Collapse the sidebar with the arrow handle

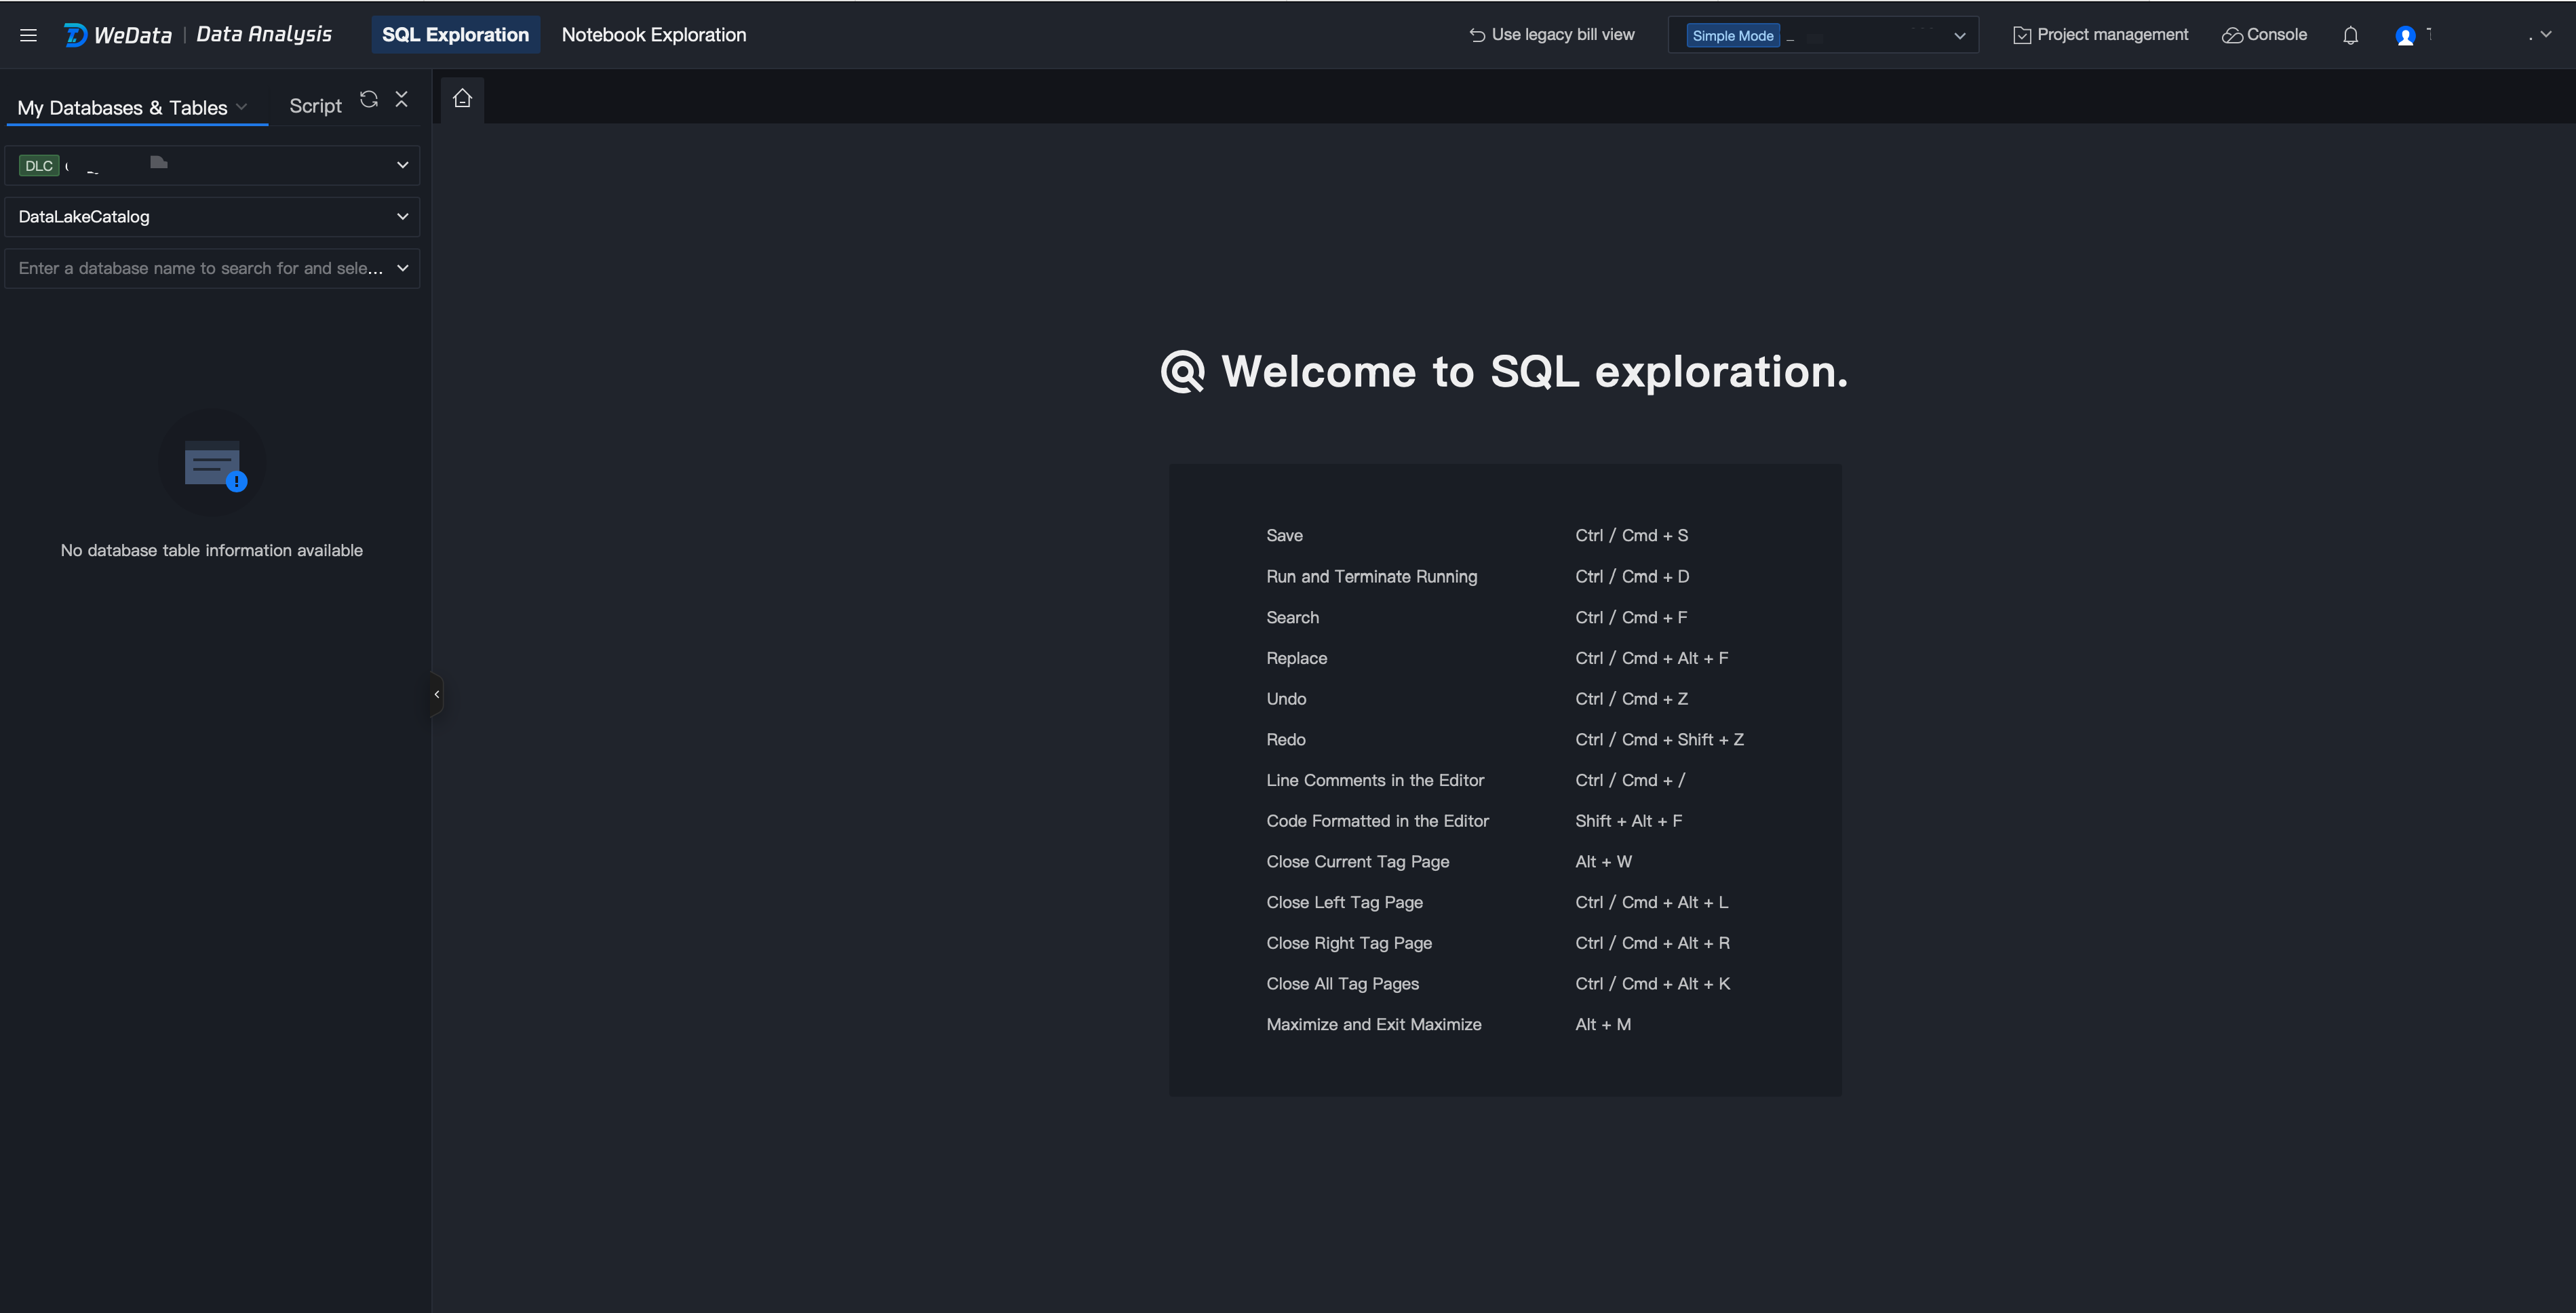pyautogui.click(x=436, y=694)
